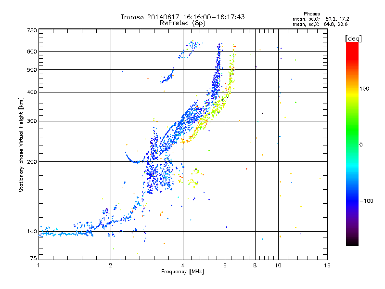
Task: Click the colorbar tick label '0'
Action: (x=361, y=144)
